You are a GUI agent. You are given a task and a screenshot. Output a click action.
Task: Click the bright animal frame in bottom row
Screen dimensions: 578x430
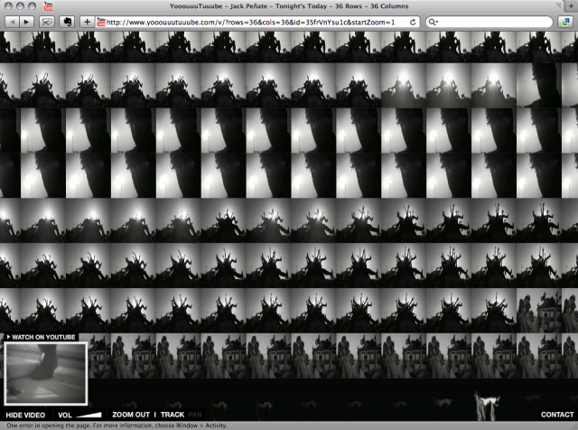coord(486,406)
